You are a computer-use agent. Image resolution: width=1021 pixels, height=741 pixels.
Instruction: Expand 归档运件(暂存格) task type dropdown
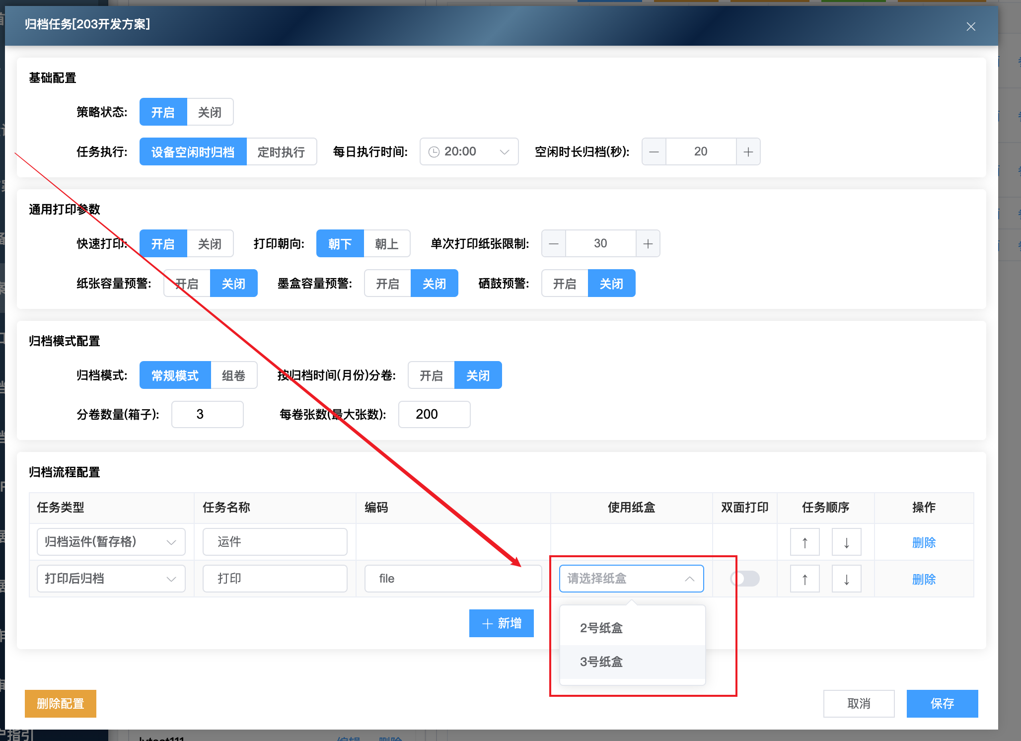click(x=111, y=542)
